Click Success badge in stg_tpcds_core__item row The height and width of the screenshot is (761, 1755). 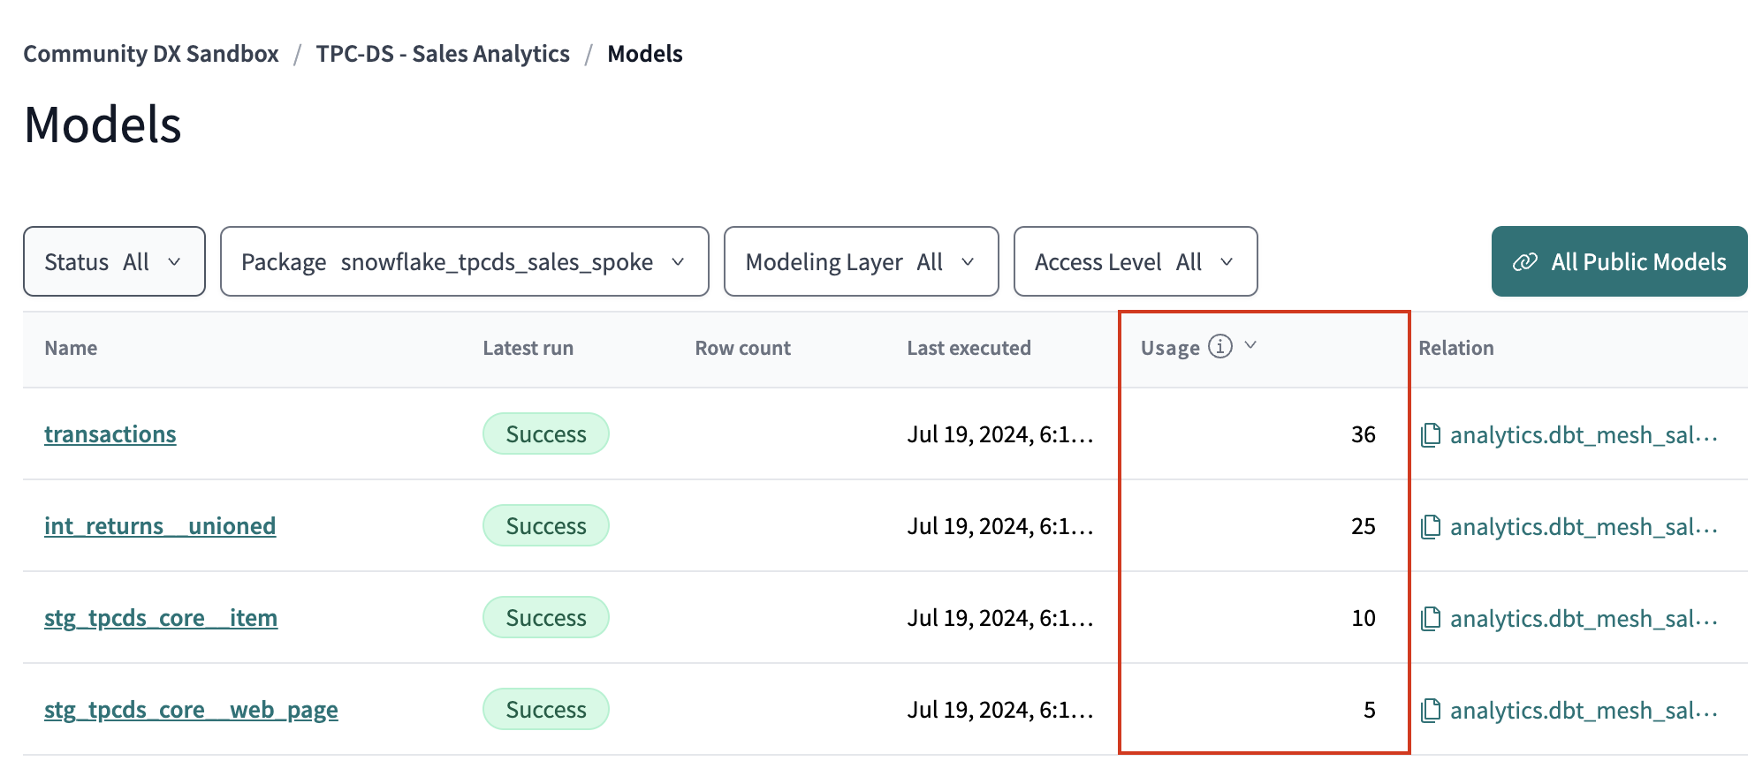(x=546, y=617)
